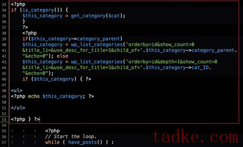Click first indent arrow on line 55
The width and height of the screenshot is (243, 147).
[13, 131]
